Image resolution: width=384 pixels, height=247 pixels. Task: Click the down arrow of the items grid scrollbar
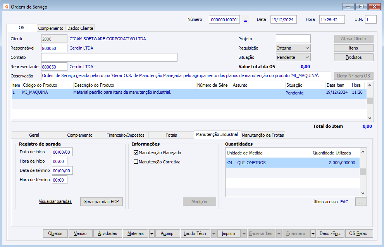tap(370, 118)
